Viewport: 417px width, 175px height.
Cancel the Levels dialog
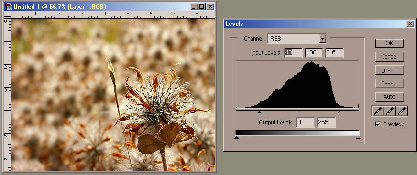point(389,56)
